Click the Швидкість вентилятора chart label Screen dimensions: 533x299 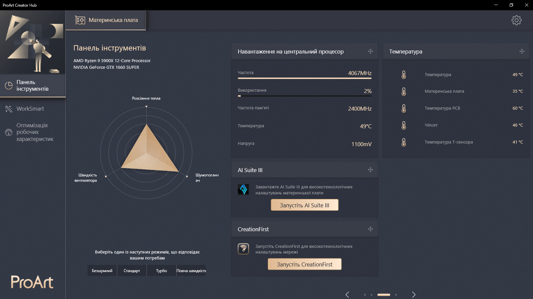[x=86, y=178]
